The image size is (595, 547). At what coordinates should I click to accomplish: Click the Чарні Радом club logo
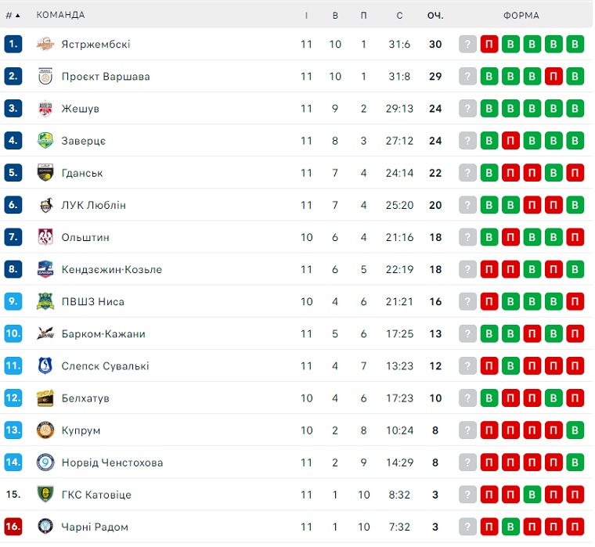pyautogui.click(x=45, y=527)
